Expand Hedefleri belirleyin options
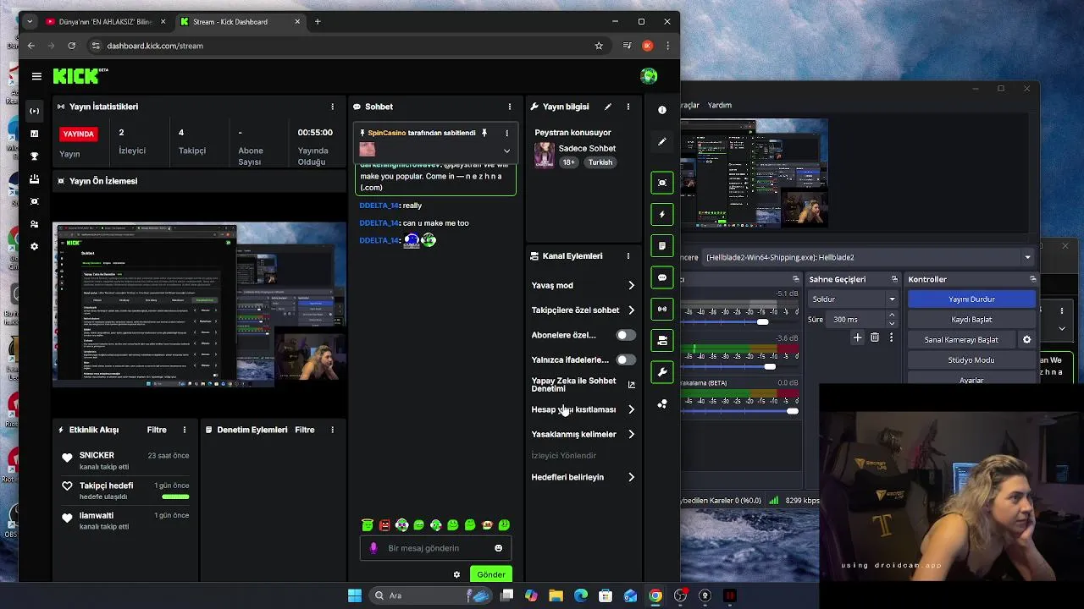This screenshot has width=1084, height=609. pos(631,477)
